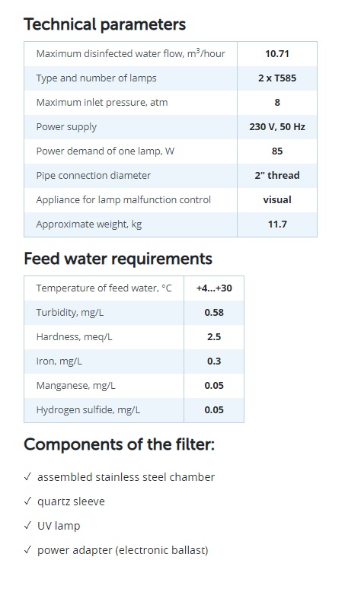Click the Approximate weight 11.7 value
The height and width of the screenshot is (589, 361).
point(277,224)
